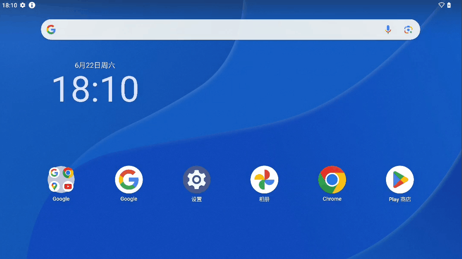Tap the Google Lens camera icon
The image size is (462, 259).
click(408, 30)
